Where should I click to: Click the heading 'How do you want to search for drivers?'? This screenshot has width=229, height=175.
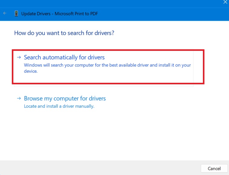click(64, 33)
